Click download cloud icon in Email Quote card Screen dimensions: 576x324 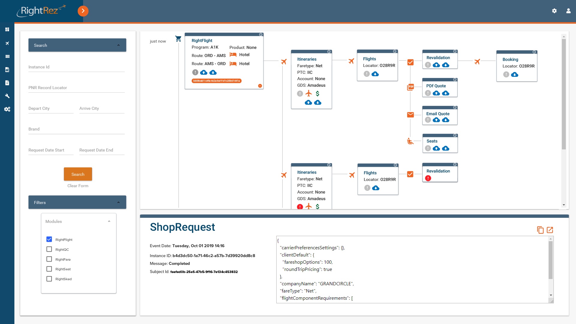(x=446, y=120)
